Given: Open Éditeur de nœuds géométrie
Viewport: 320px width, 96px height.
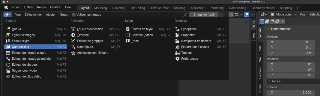Looking at the screenshot, I should click(x=36, y=59).
